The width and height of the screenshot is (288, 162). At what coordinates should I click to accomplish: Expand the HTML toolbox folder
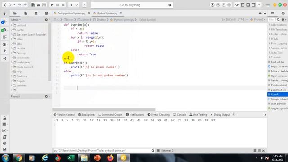[270, 39]
